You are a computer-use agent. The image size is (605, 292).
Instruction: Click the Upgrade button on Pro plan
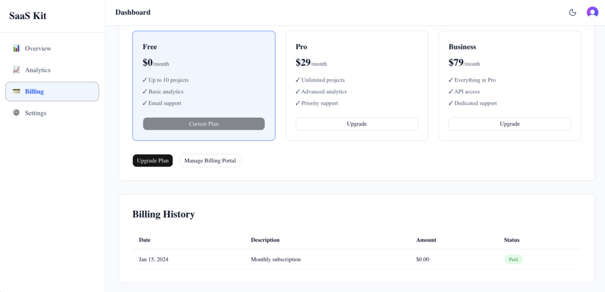click(356, 124)
